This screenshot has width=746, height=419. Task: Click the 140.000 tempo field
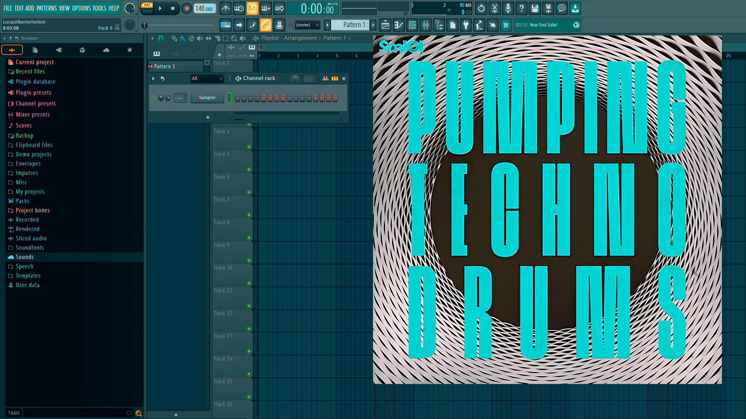point(205,8)
